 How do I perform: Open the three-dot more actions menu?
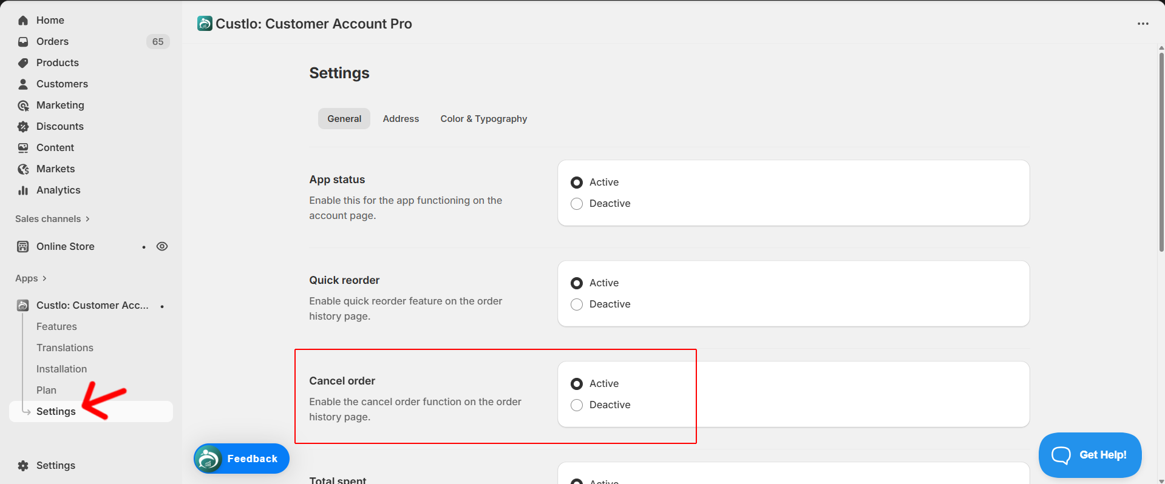click(x=1143, y=24)
